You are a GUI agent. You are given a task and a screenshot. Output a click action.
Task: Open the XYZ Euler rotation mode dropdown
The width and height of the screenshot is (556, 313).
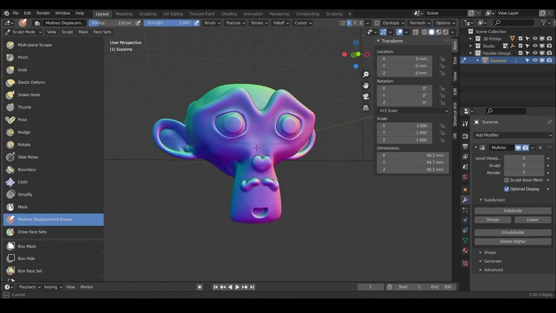point(413,111)
